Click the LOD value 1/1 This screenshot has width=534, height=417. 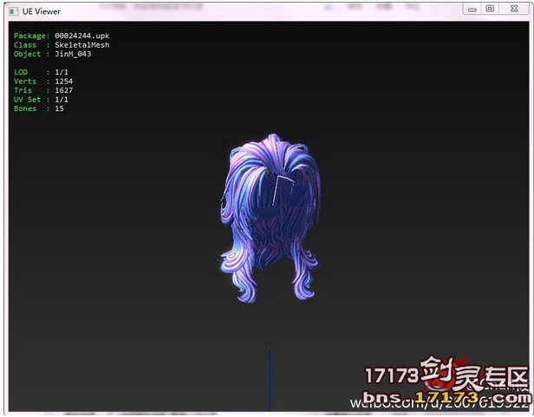(x=62, y=72)
